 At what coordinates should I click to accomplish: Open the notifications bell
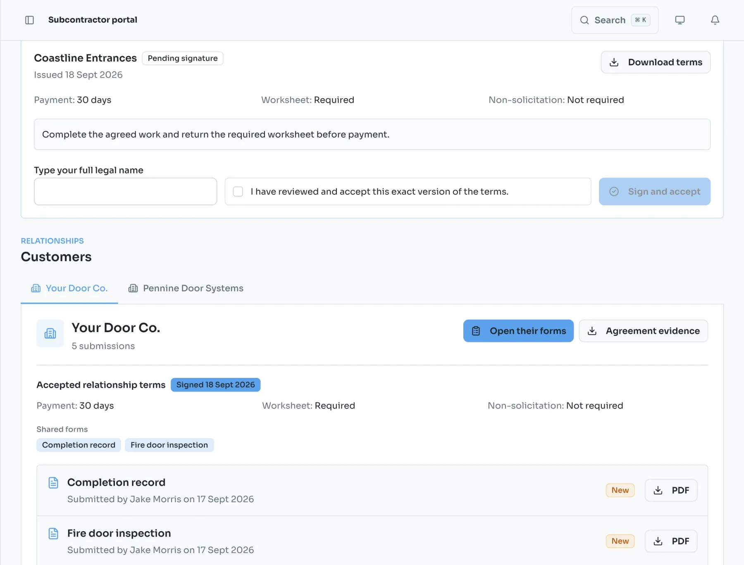715,20
